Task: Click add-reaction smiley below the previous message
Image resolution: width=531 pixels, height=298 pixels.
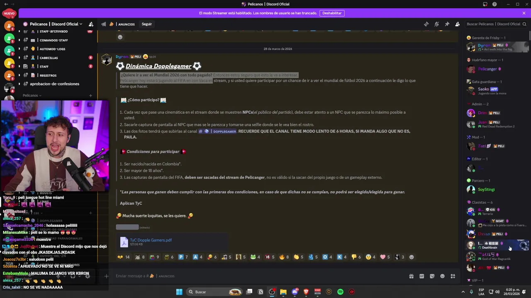Action: point(120,37)
